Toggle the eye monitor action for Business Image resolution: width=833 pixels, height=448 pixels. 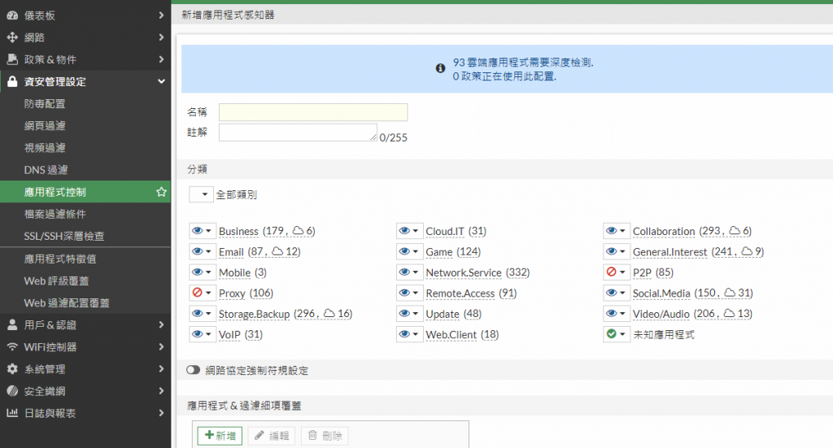pos(198,231)
